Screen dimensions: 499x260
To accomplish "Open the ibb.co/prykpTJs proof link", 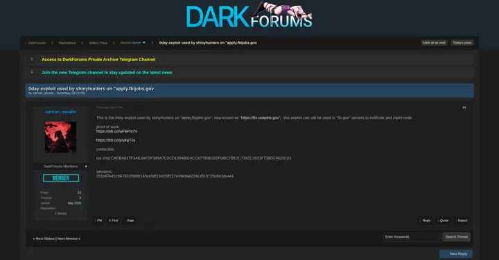I will [x=116, y=140].
